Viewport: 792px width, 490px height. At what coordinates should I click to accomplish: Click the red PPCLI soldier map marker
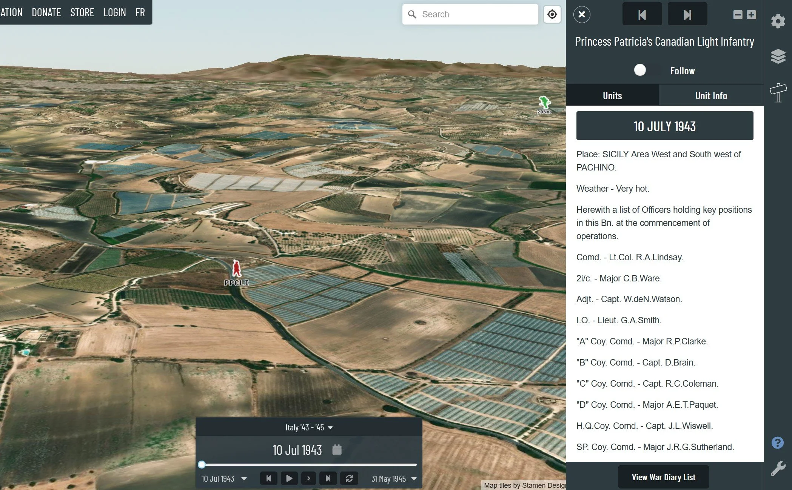237,269
